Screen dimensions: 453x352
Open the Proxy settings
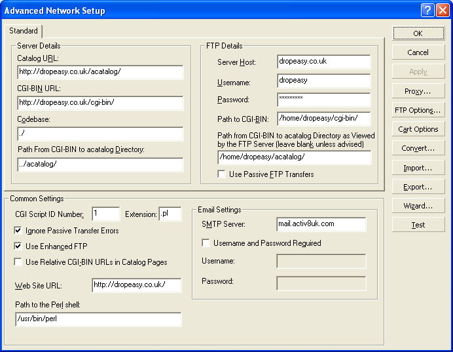pos(418,91)
